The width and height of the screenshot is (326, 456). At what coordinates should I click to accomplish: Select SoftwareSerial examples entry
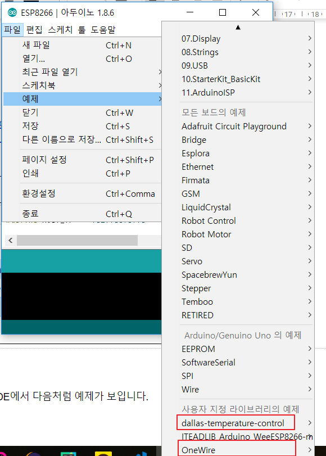(246, 362)
